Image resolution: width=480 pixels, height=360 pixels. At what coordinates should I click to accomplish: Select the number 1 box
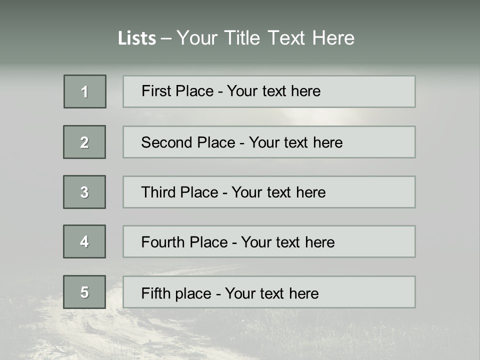tap(85, 91)
